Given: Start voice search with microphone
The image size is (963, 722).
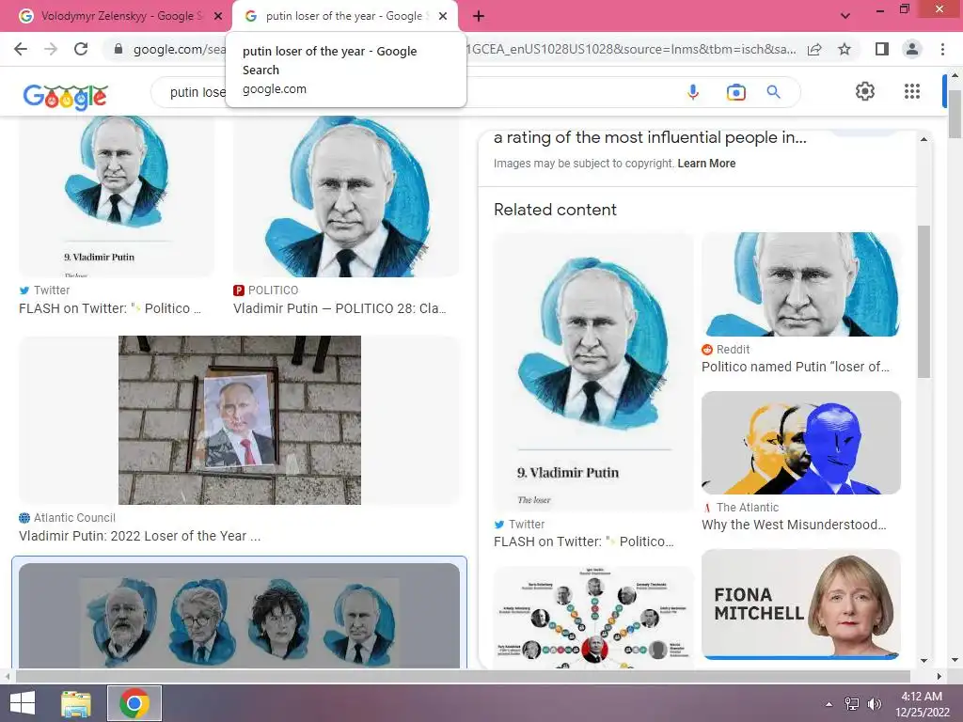Looking at the screenshot, I should tap(693, 92).
